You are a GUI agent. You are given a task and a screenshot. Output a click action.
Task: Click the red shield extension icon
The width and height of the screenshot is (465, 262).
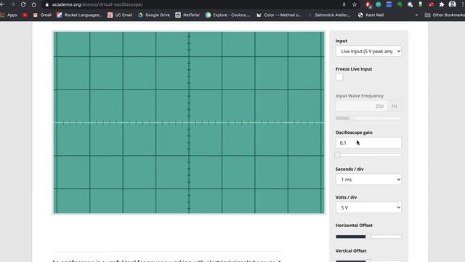[368, 4]
